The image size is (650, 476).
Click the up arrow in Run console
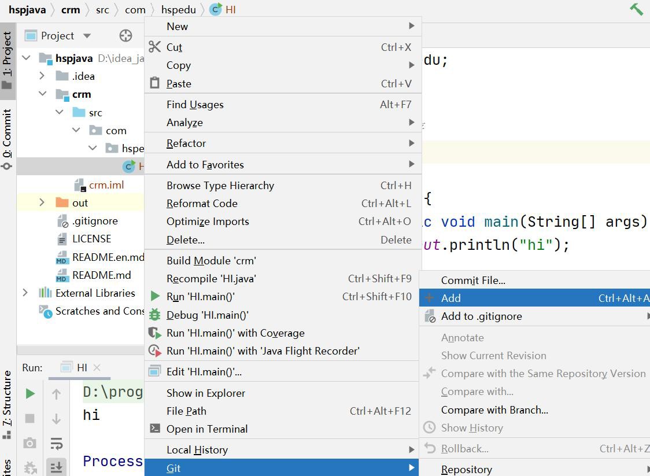point(57,394)
